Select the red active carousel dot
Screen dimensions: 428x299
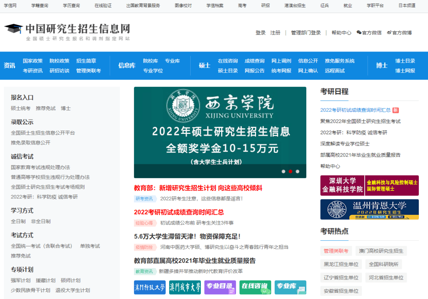point(290,171)
